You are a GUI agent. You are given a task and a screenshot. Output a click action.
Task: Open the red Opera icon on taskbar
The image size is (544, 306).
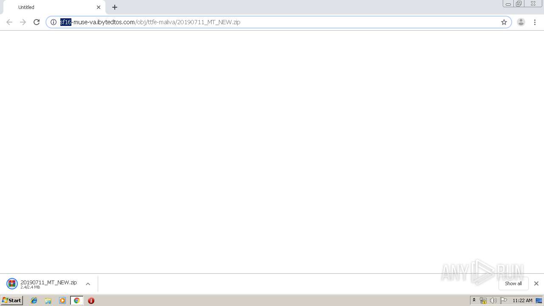(91, 300)
